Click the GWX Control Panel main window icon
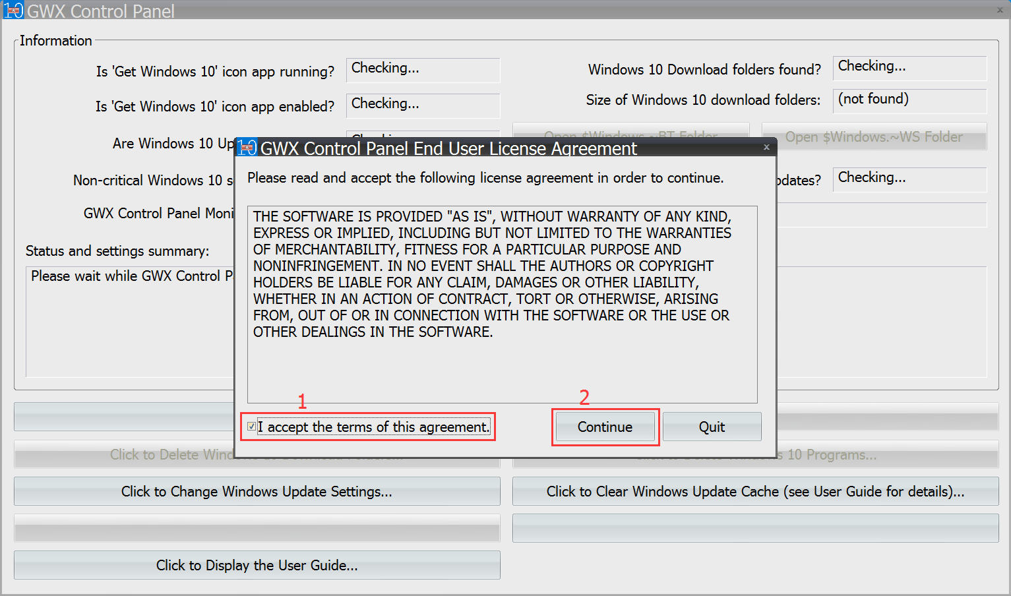The width and height of the screenshot is (1011, 596). coord(13,10)
